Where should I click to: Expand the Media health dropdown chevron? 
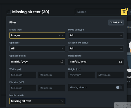[62, 101]
